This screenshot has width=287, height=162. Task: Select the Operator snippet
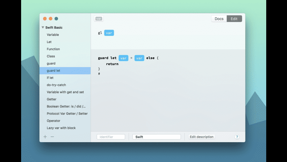65,121
